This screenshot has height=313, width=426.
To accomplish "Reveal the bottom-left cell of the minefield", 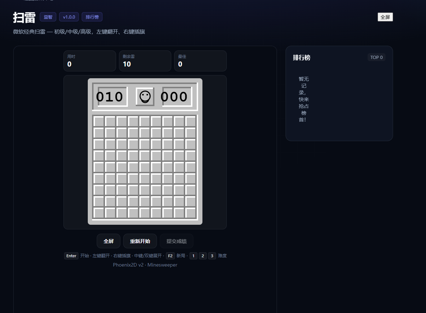I will click(99, 213).
